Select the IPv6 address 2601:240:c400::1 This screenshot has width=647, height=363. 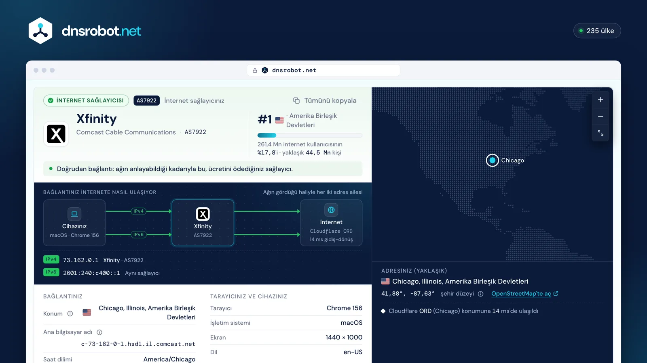[x=91, y=273]
